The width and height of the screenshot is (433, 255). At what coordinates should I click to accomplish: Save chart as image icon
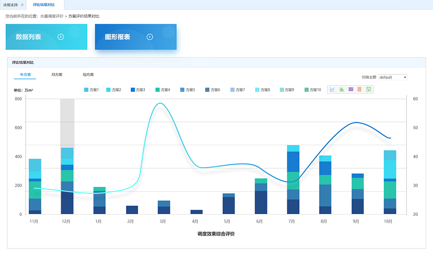pyautogui.click(x=368, y=89)
